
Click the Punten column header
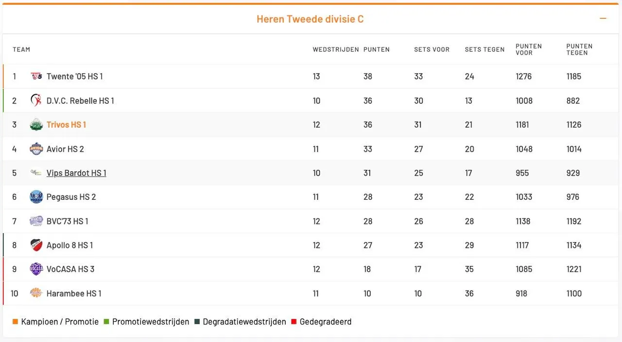[377, 49]
